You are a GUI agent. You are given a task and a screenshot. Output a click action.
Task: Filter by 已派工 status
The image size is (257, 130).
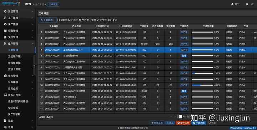point(73,20)
